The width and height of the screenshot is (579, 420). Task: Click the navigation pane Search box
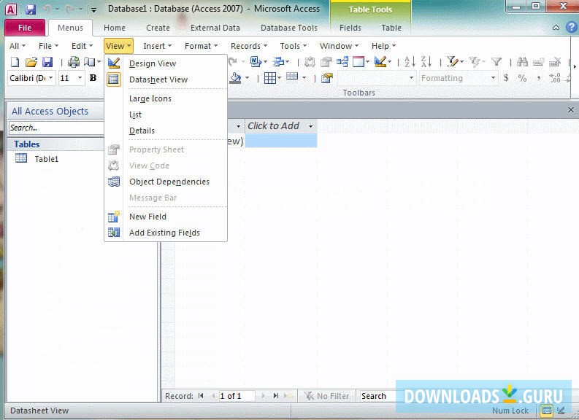tap(55, 128)
